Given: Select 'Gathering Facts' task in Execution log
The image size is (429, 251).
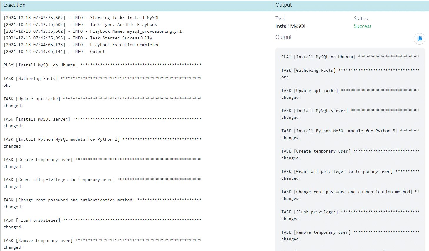Looking at the screenshot, I should 102,79.
